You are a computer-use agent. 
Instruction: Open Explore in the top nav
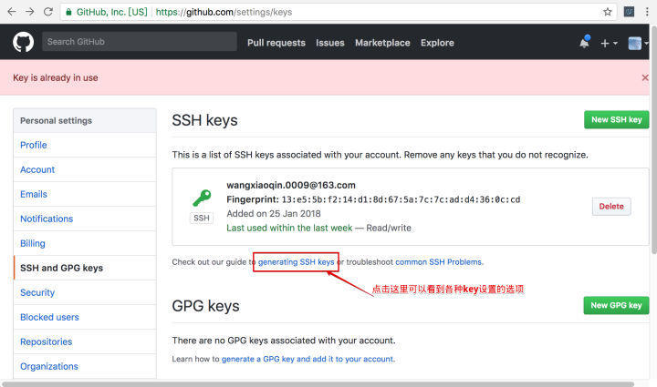[437, 43]
